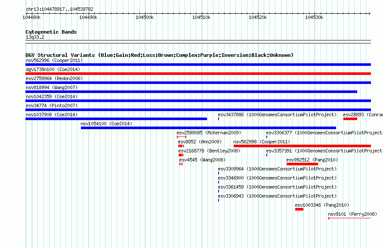Select the esv992512 (Pang2010) red bar
The height and width of the screenshot is (248, 383).
pyautogui.click(x=302, y=164)
